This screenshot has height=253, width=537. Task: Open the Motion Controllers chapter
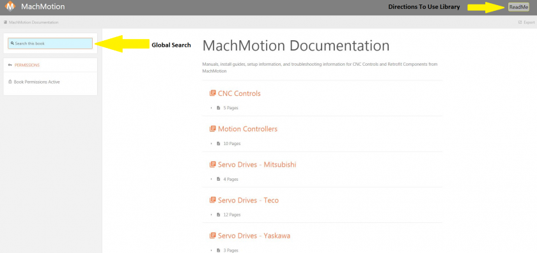pos(247,129)
